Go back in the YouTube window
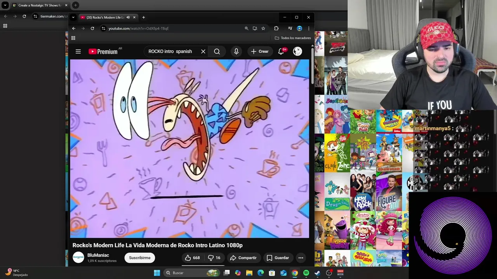The width and height of the screenshot is (497, 279). pos(73,28)
